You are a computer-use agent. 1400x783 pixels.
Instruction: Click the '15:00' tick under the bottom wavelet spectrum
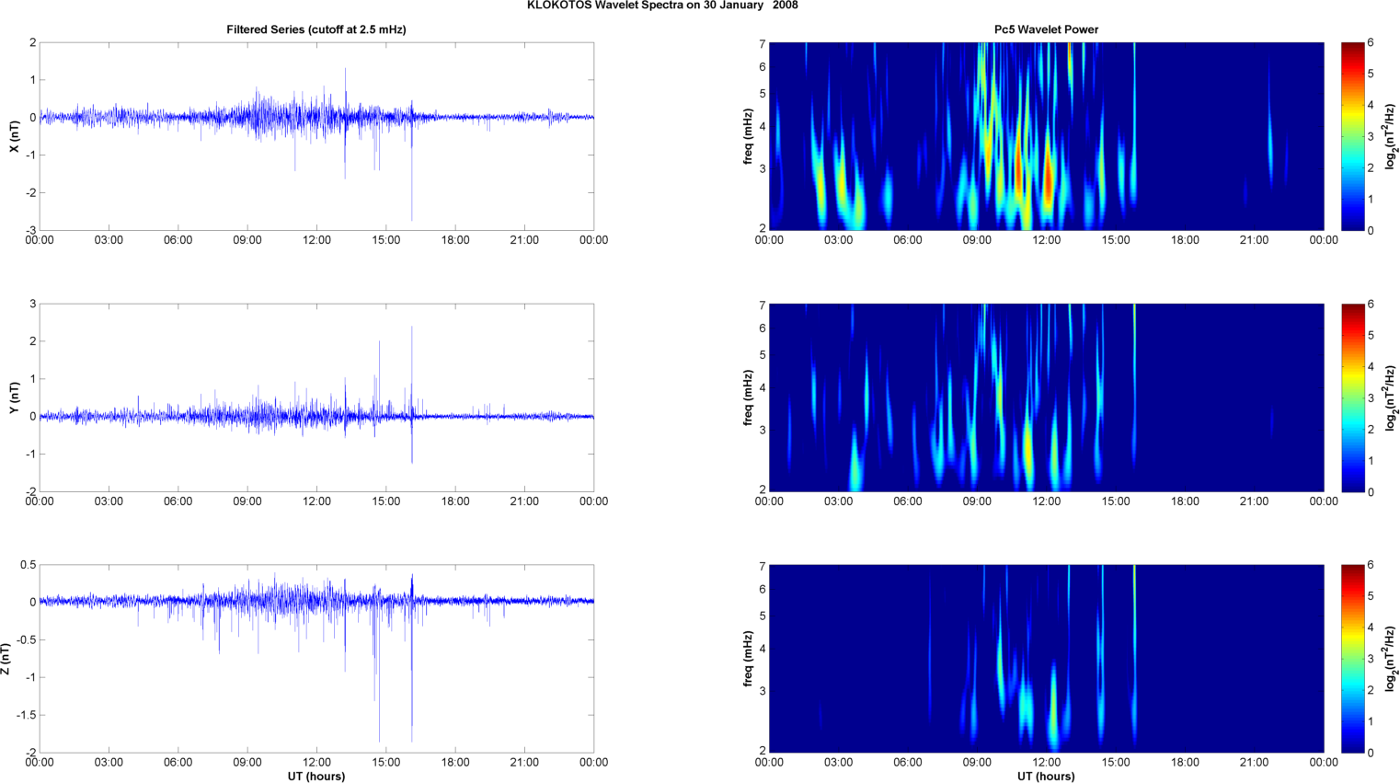pos(1116,763)
